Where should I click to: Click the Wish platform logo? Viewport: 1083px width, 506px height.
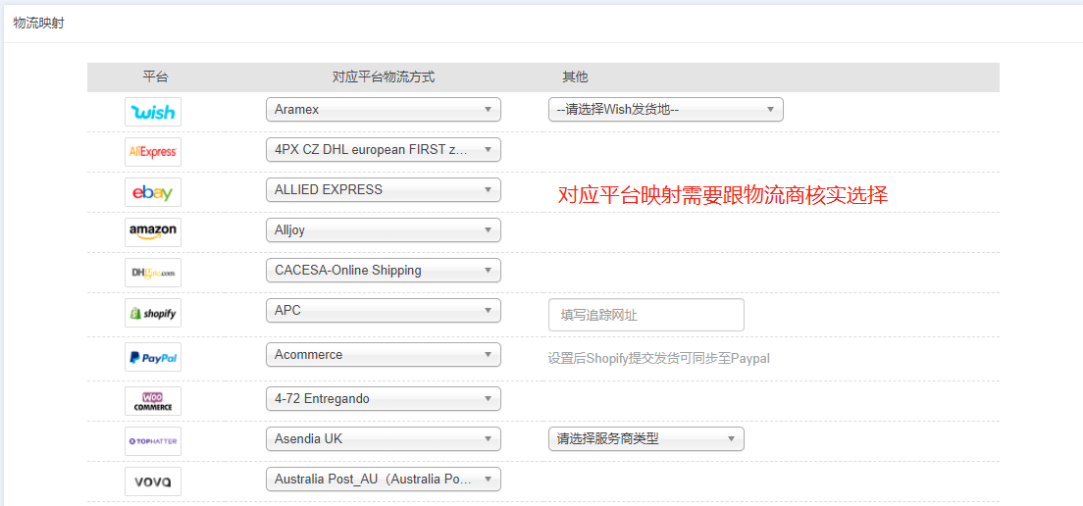coord(153,112)
